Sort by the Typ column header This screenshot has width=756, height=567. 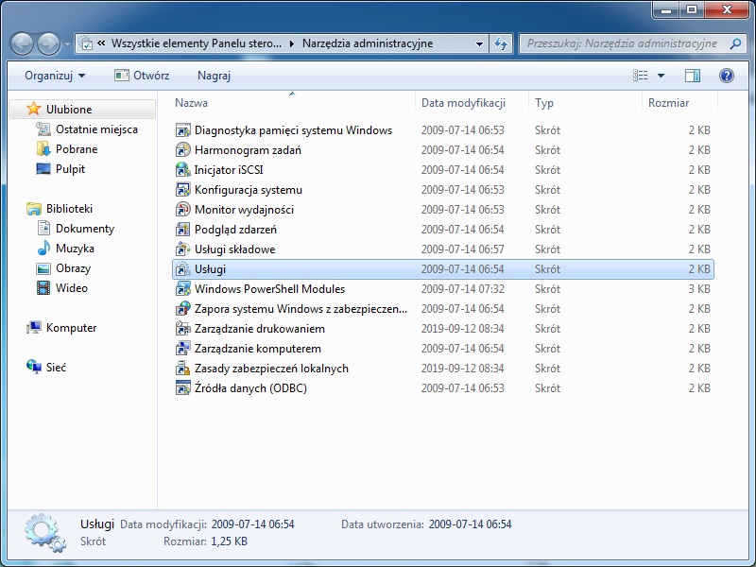585,103
